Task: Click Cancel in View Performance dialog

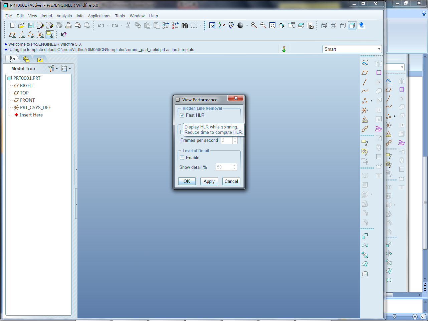Action: coord(231,181)
